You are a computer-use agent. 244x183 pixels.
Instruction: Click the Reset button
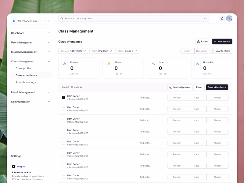199,87
